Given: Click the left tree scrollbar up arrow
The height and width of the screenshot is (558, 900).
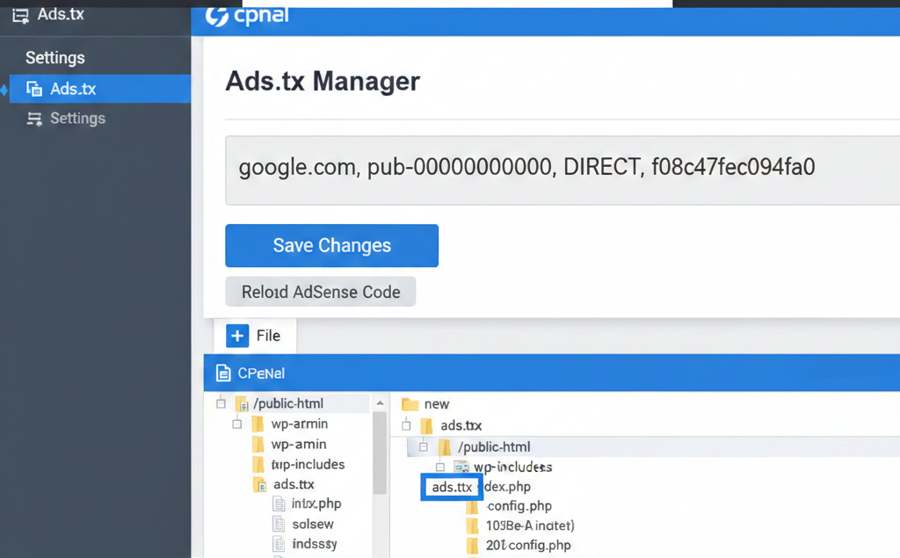Looking at the screenshot, I should coord(380,404).
